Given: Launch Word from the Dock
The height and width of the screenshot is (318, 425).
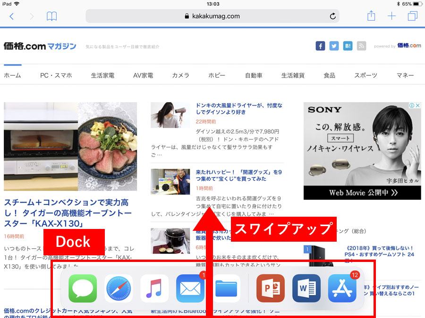Looking at the screenshot, I should coord(306,288).
